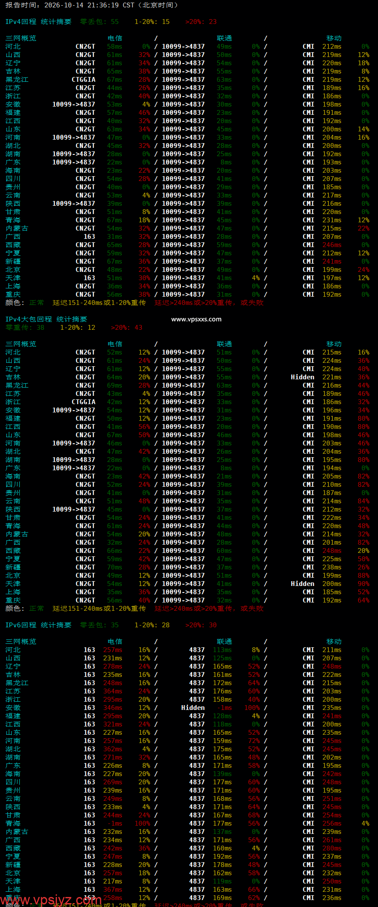Screen dimensions: 378x907
Task: Click '延迟151-240ms或1-20%重传' legend below 大包回程 table
Action: pos(99,609)
